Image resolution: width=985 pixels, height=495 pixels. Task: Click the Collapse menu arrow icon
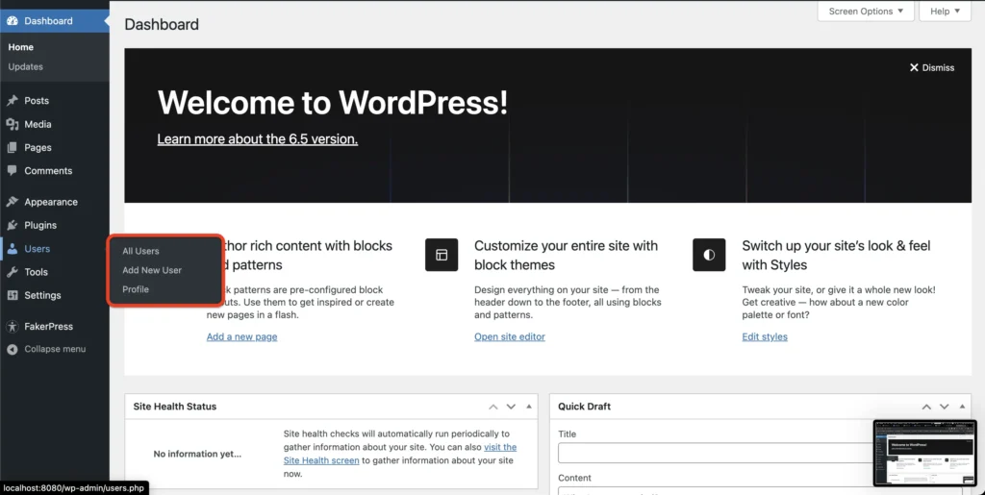[x=13, y=349]
